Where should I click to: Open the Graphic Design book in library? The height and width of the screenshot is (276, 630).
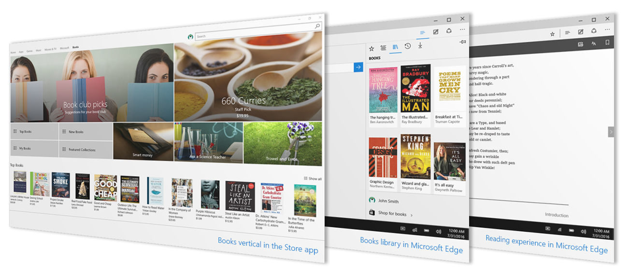pyautogui.click(x=383, y=165)
